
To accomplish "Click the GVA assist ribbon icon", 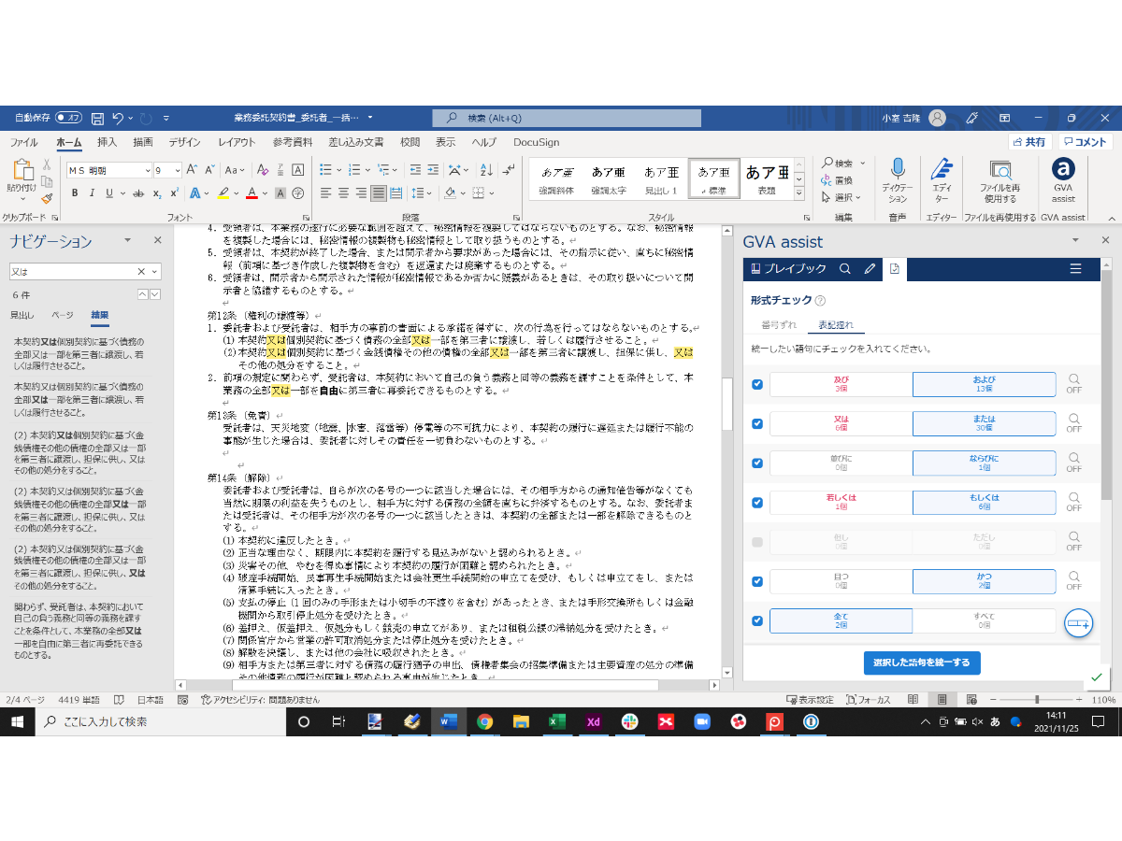I will 1063,170.
